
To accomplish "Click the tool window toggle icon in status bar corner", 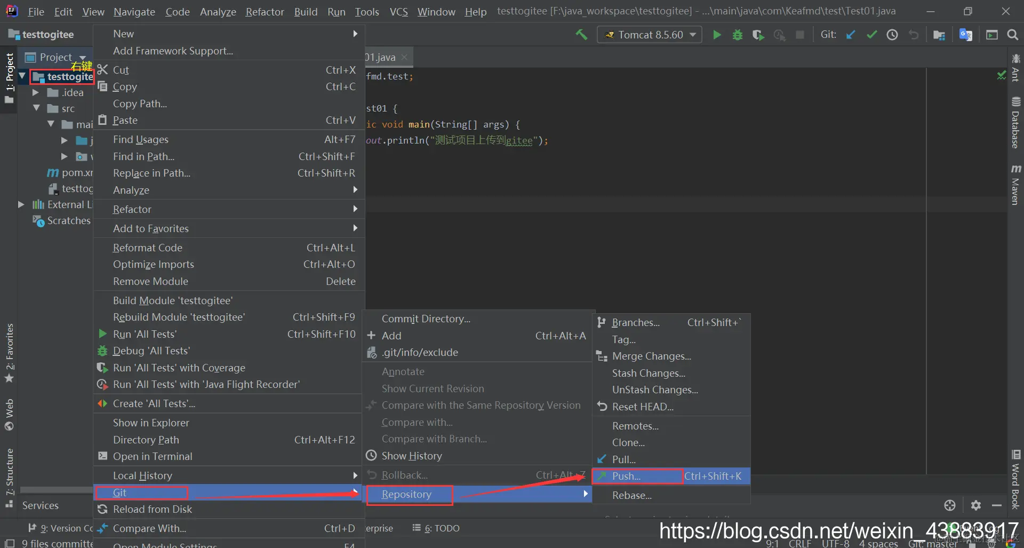I will [10, 543].
